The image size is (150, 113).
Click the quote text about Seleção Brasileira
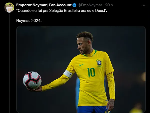click(x=61, y=11)
